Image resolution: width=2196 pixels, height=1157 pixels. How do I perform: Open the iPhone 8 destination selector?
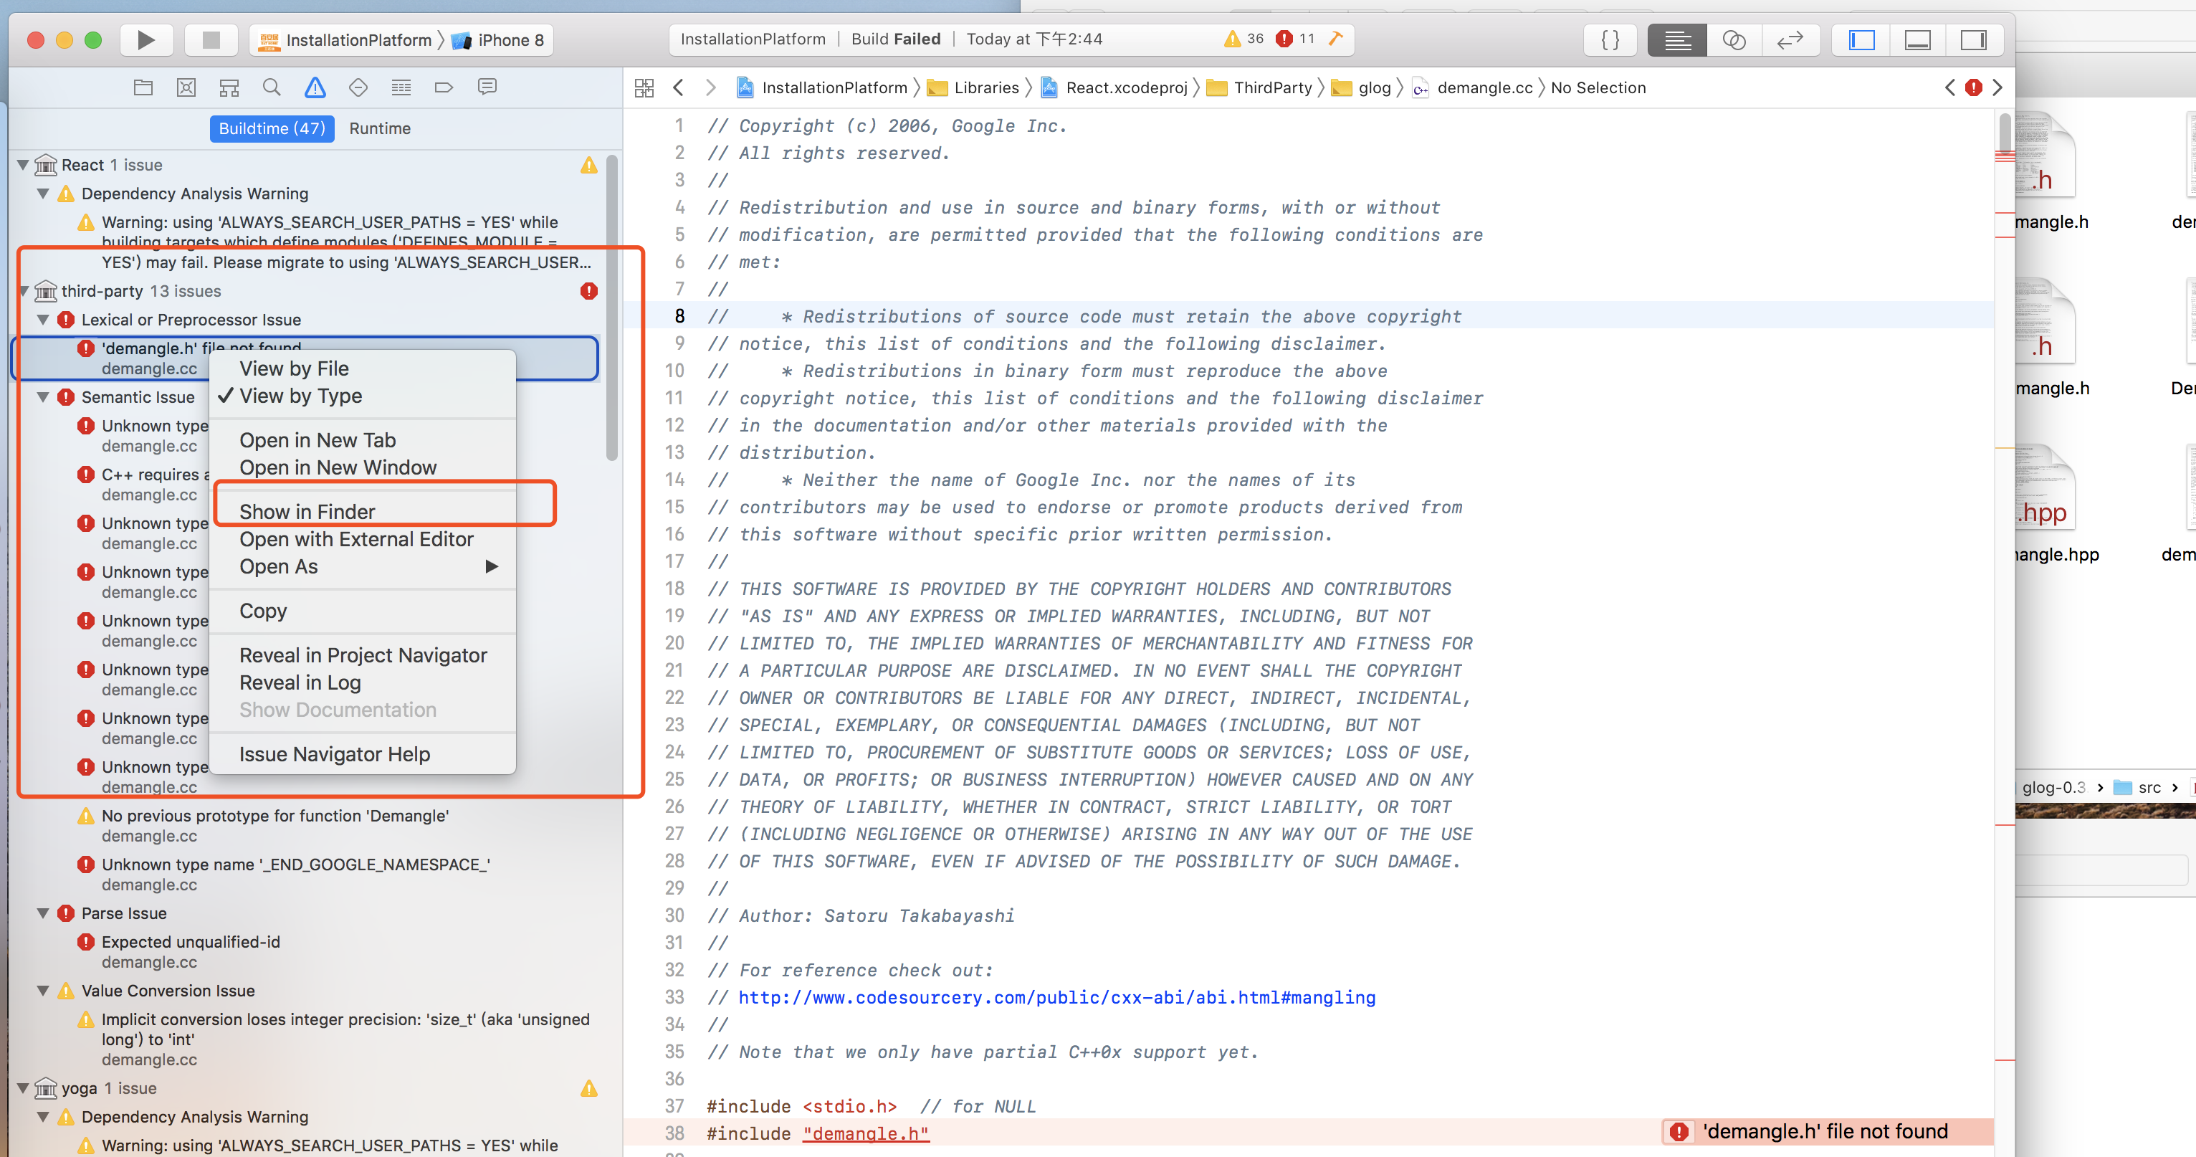coord(499,40)
